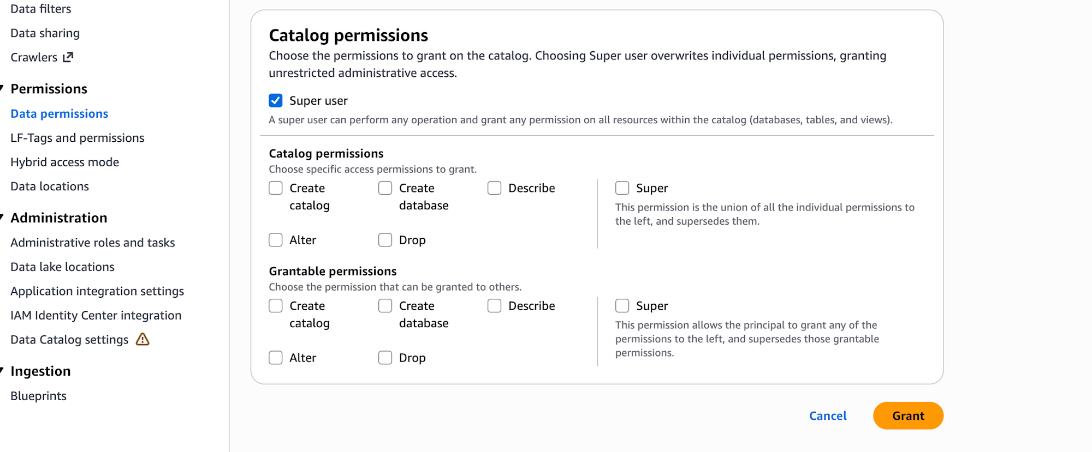Select Super checkbox under Grantable permissions
The width and height of the screenshot is (1092, 452).
pyautogui.click(x=622, y=306)
